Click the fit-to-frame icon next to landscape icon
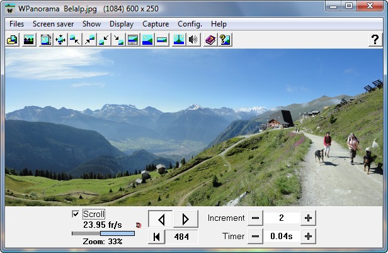The image size is (388, 253). [46, 40]
